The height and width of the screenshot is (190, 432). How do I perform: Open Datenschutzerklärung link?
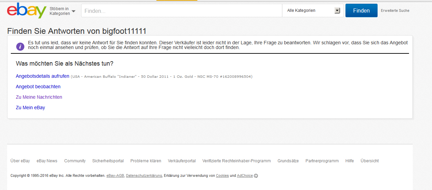(x=144, y=176)
